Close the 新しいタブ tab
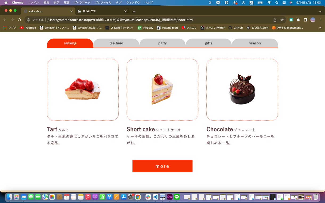Screen dimensions: 325x203 click(125, 11)
